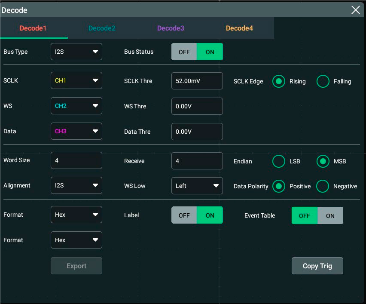Image resolution: width=366 pixels, height=304 pixels.
Task: Set Data Polarity to Negative
Action: coord(323,186)
